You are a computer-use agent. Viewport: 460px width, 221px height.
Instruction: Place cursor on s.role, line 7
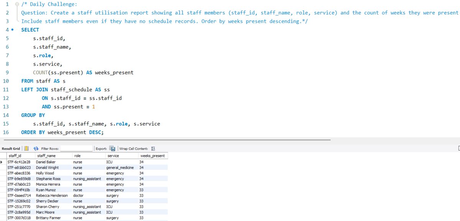point(43,56)
